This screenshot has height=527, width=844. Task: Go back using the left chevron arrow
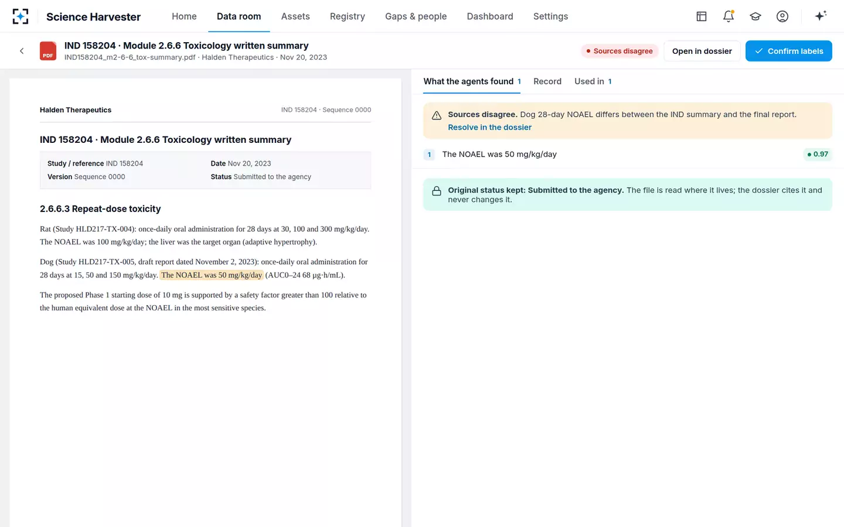(22, 51)
